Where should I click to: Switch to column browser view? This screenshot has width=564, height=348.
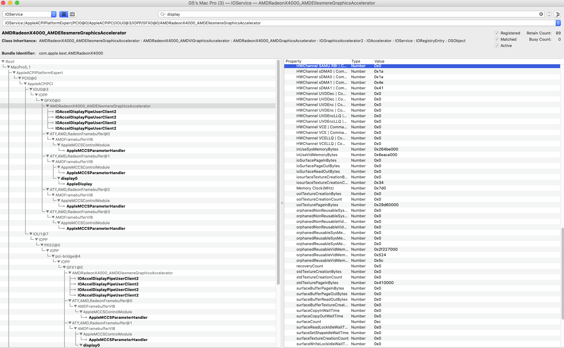pyautogui.click(x=72, y=14)
